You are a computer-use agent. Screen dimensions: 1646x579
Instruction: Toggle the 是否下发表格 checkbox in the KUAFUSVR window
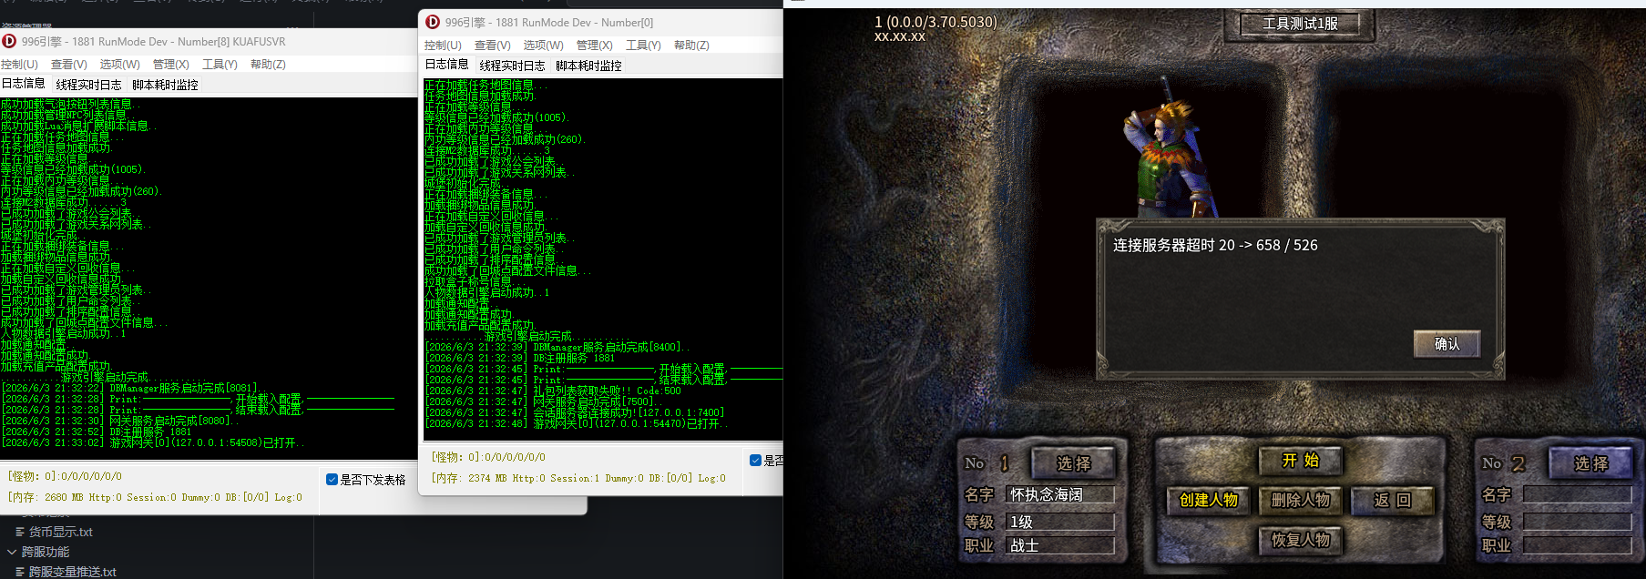332,479
